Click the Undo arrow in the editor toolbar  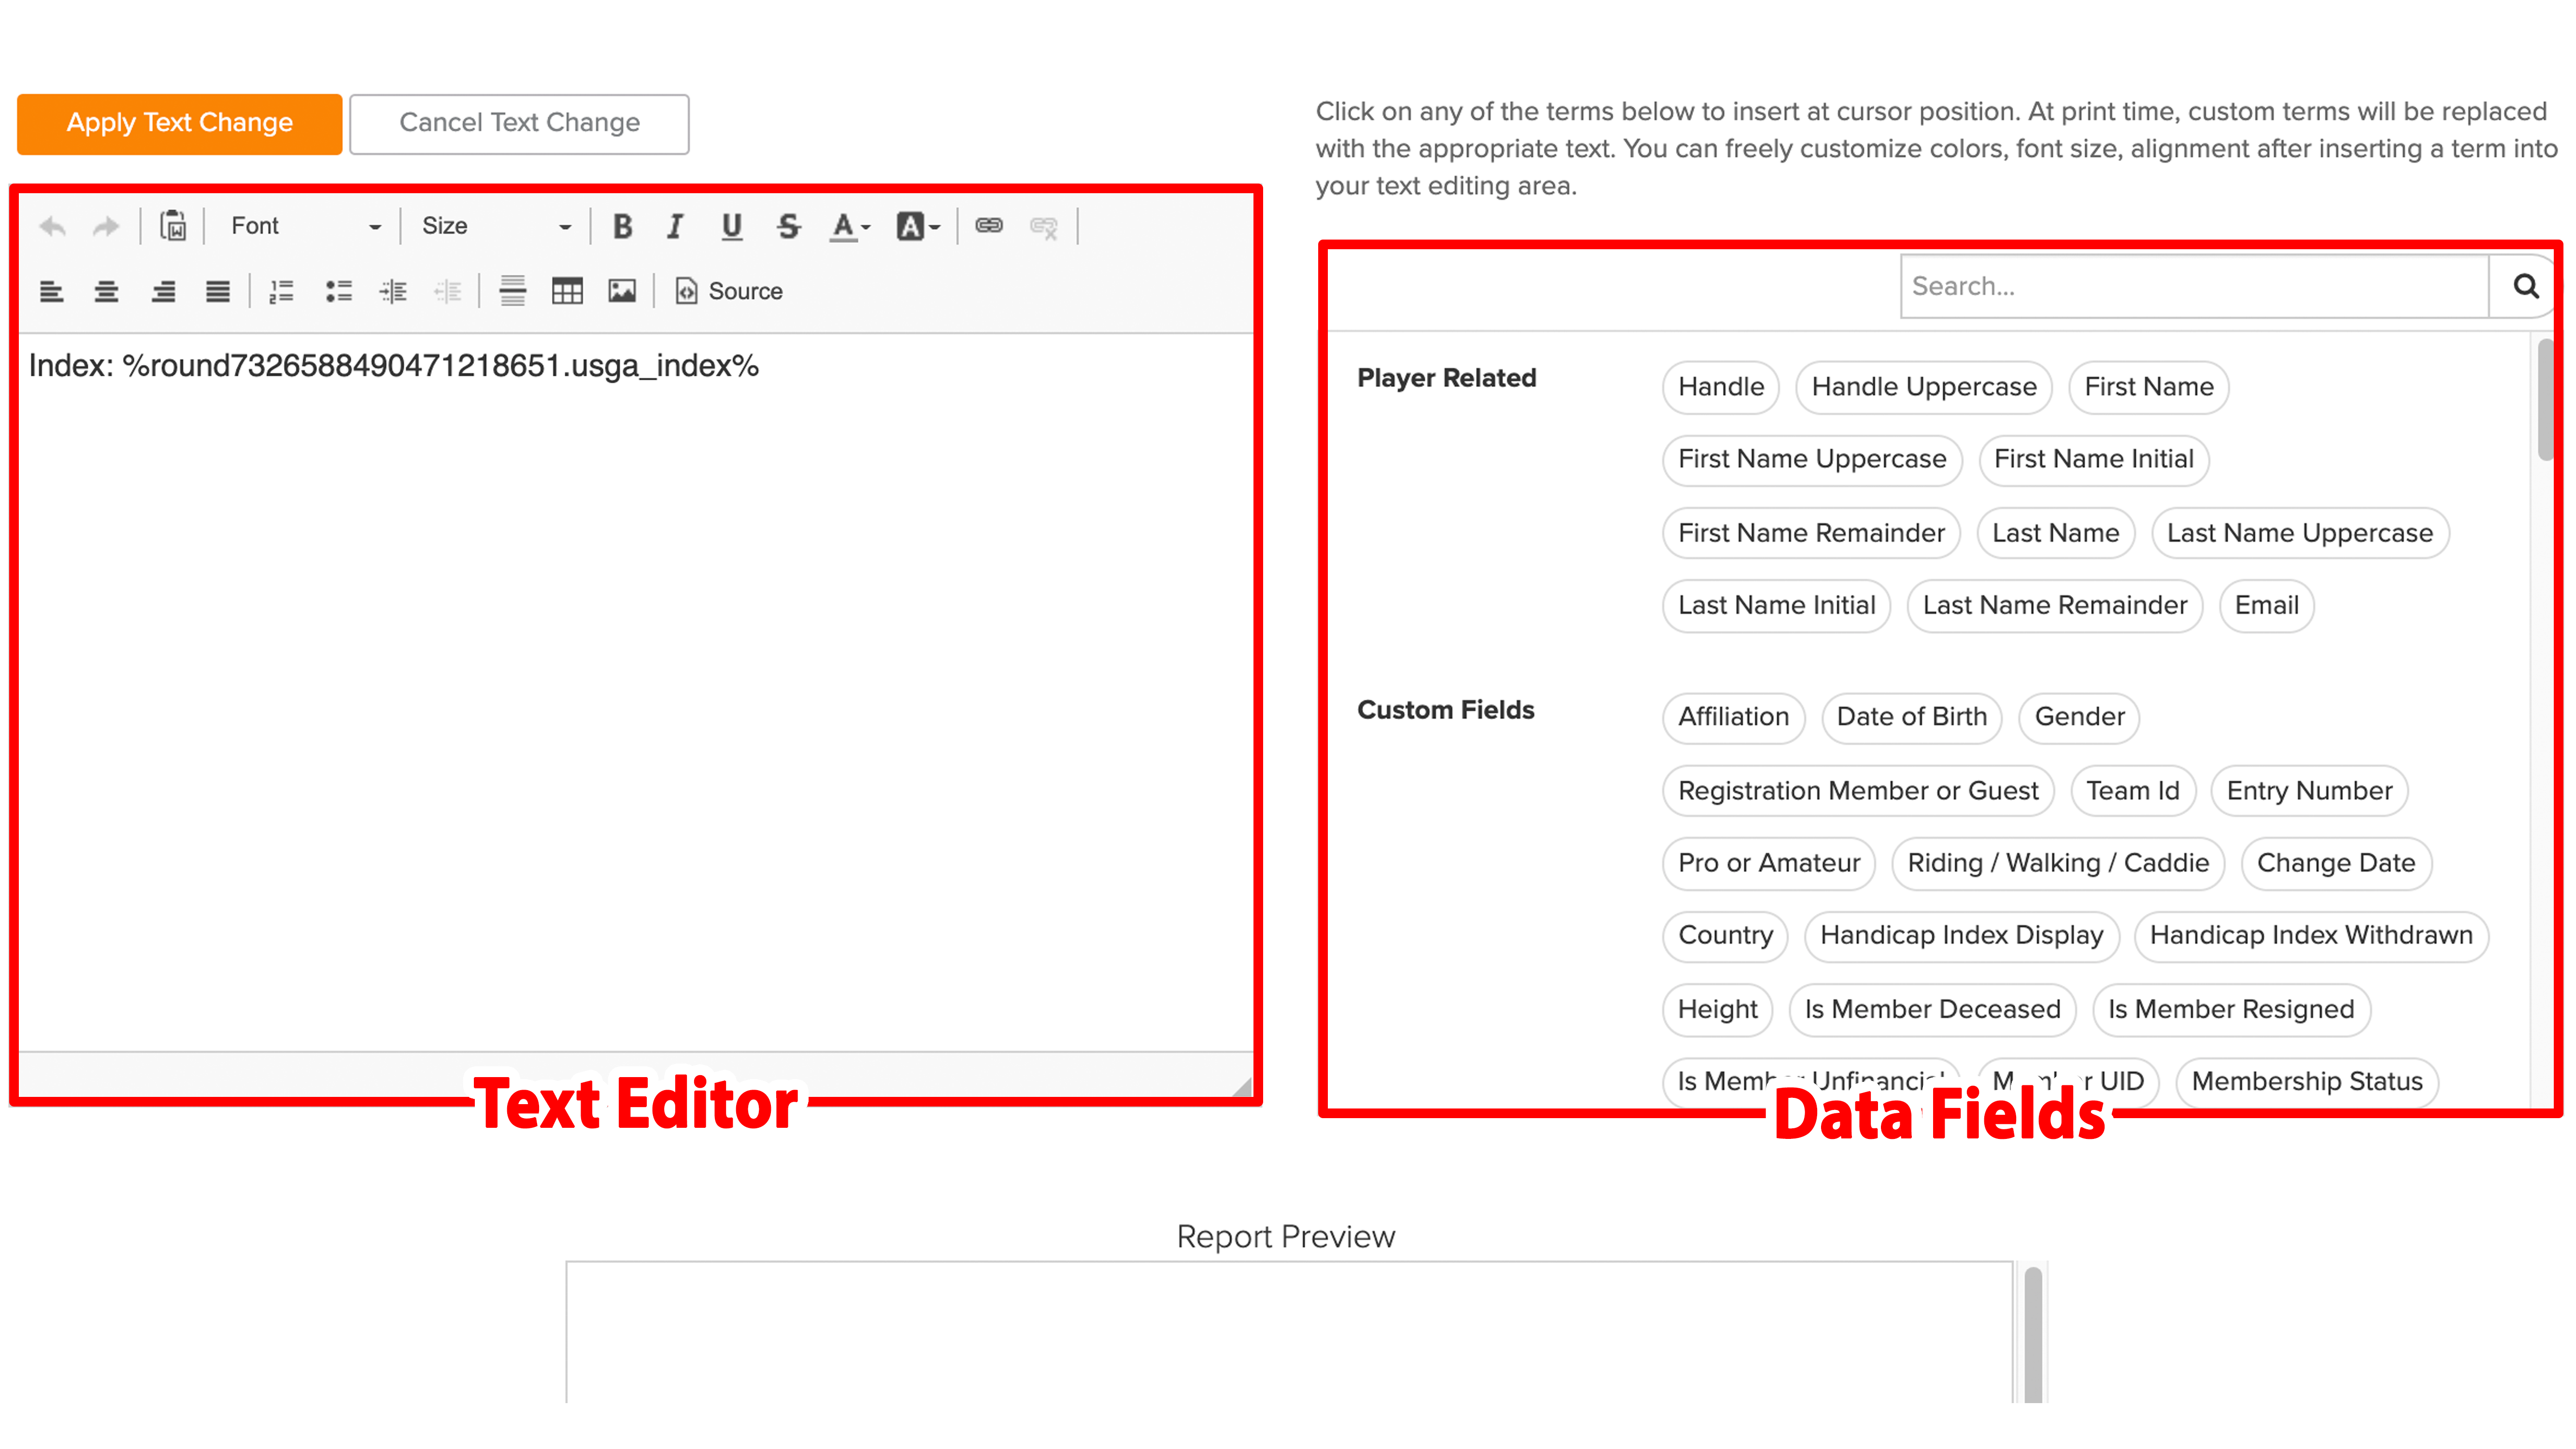pos(53,226)
